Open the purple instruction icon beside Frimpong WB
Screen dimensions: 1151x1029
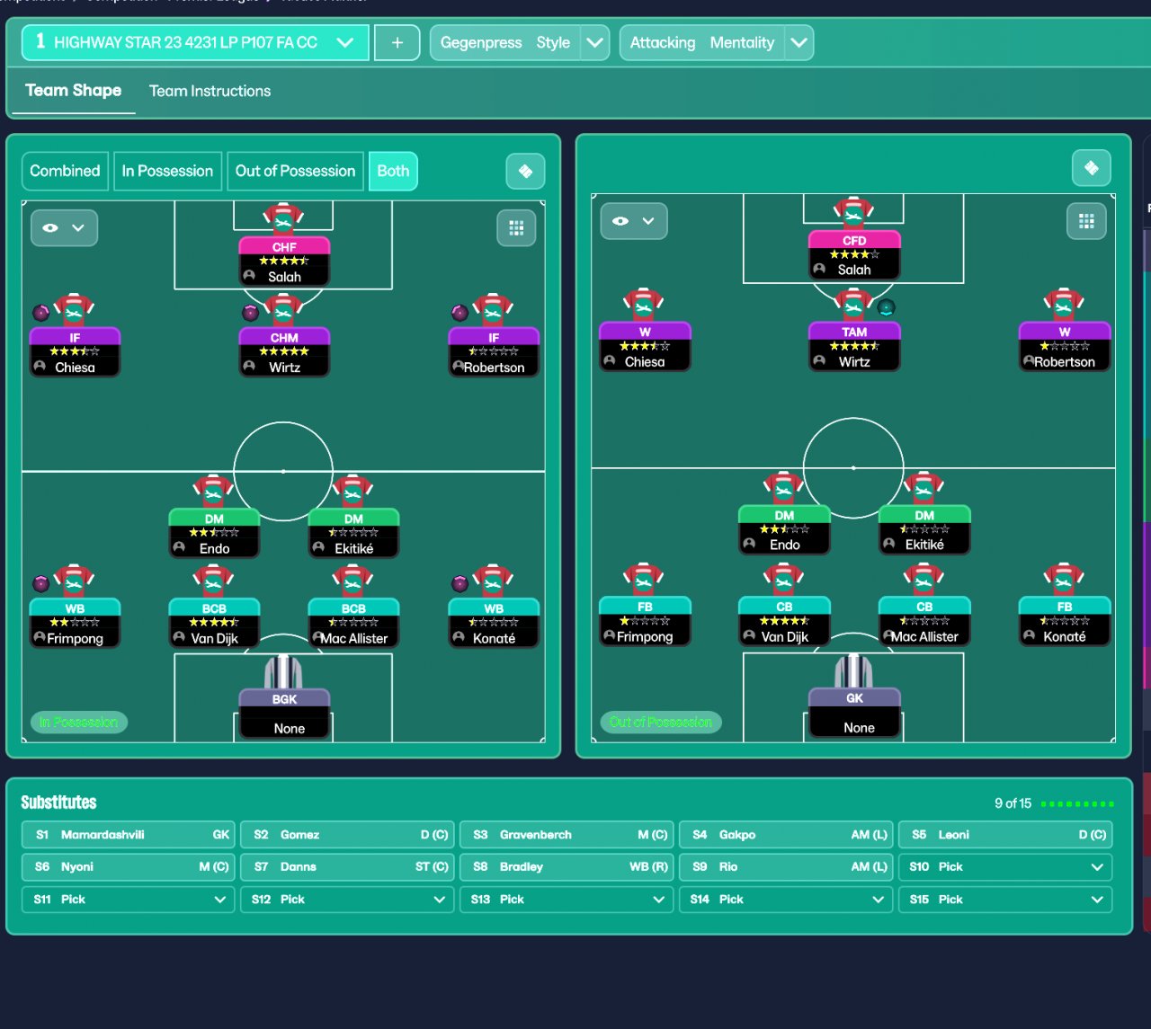tap(41, 583)
